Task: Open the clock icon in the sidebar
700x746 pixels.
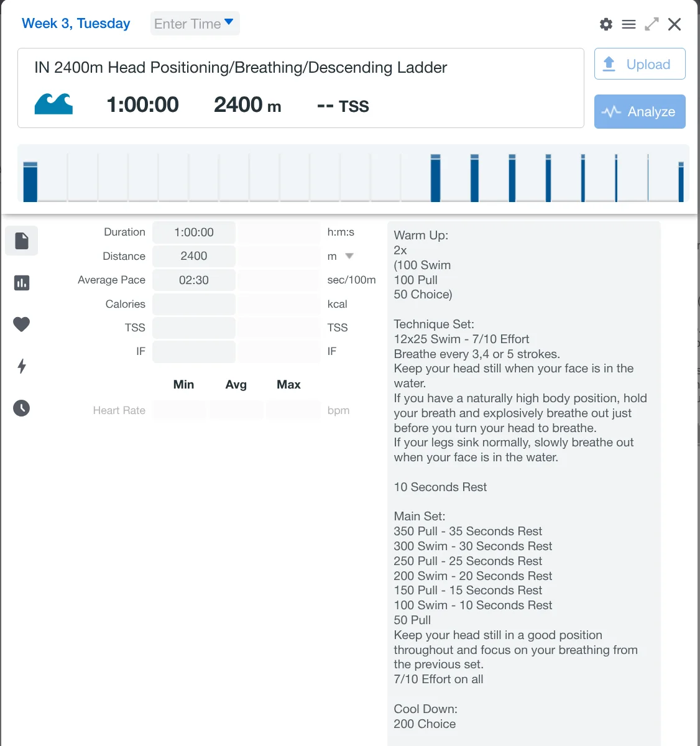Action: tap(22, 408)
